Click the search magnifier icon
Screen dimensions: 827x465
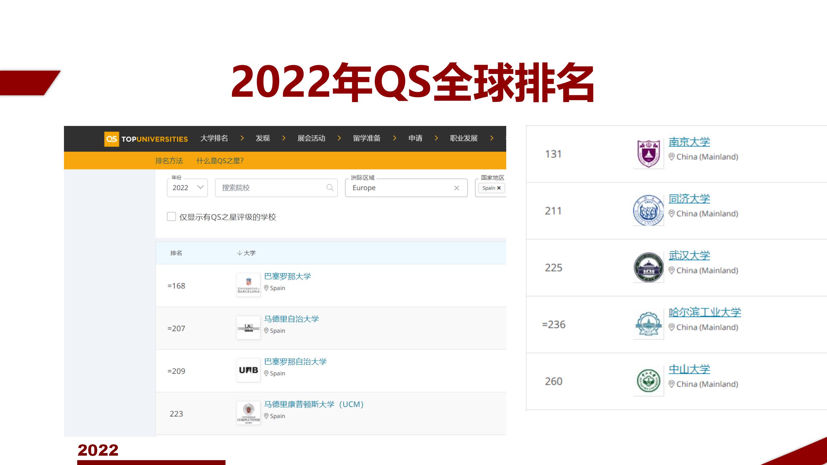[x=330, y=188]
